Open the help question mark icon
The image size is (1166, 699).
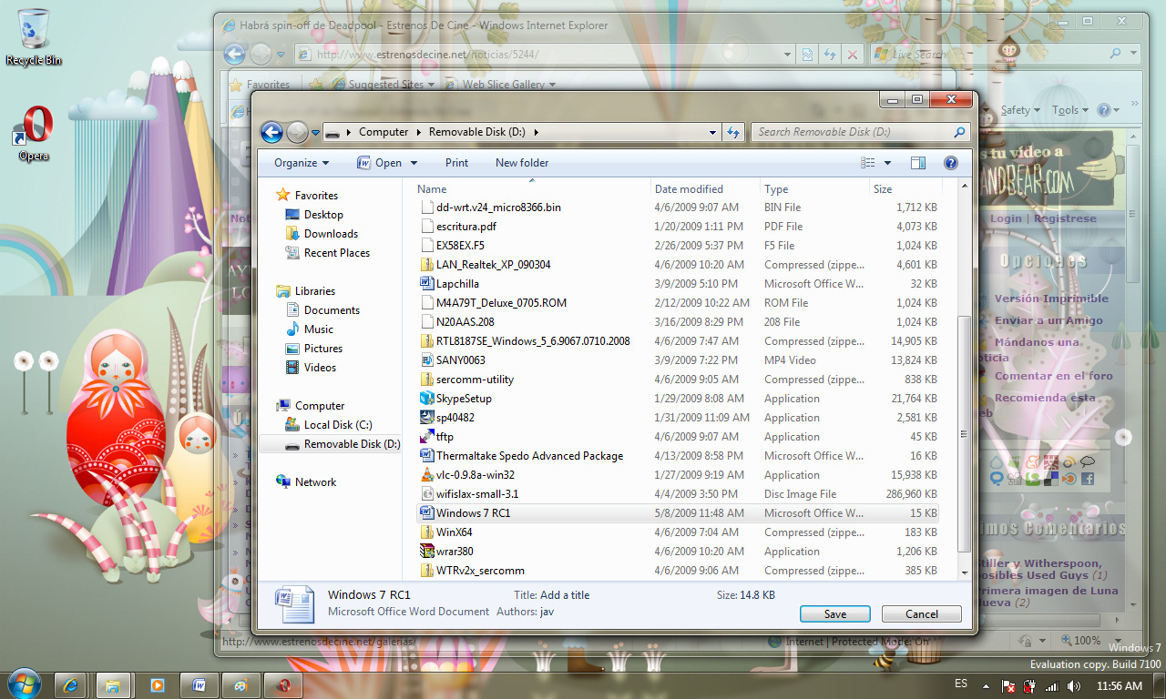[x=950, y=163]
